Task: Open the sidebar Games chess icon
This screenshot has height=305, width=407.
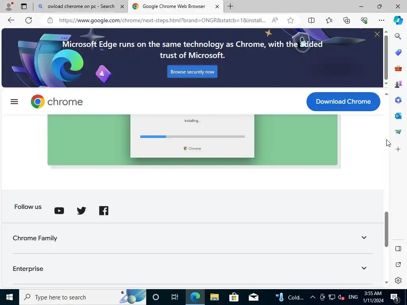Action: [398, 84]
